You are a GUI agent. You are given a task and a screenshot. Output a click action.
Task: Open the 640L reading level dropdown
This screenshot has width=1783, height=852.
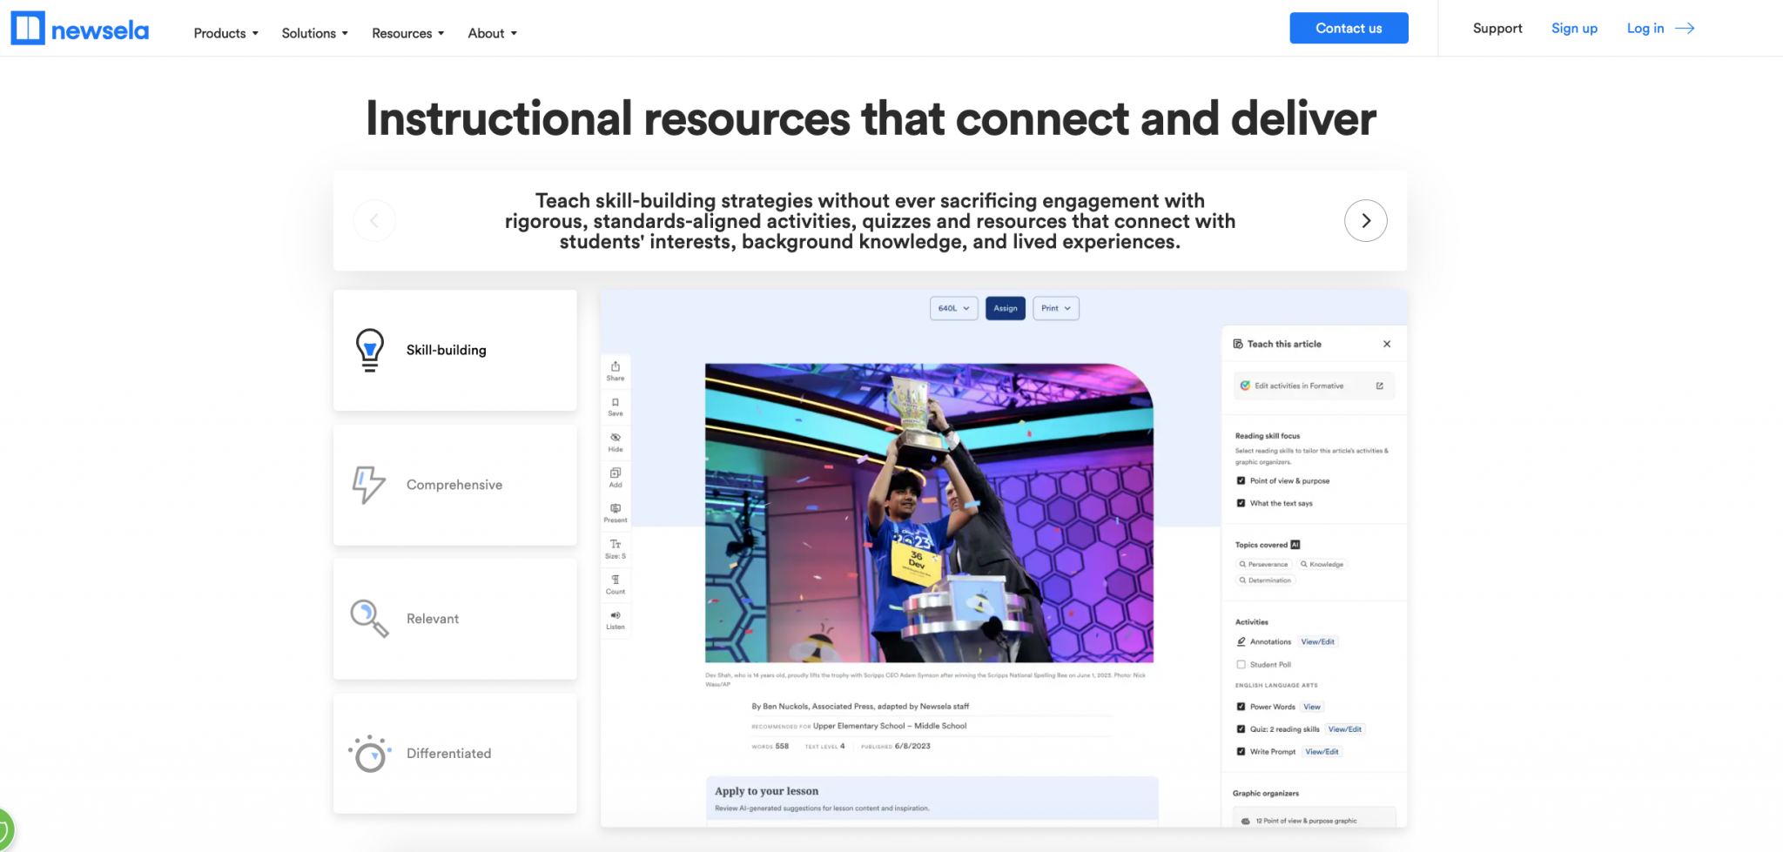[953, 308]
